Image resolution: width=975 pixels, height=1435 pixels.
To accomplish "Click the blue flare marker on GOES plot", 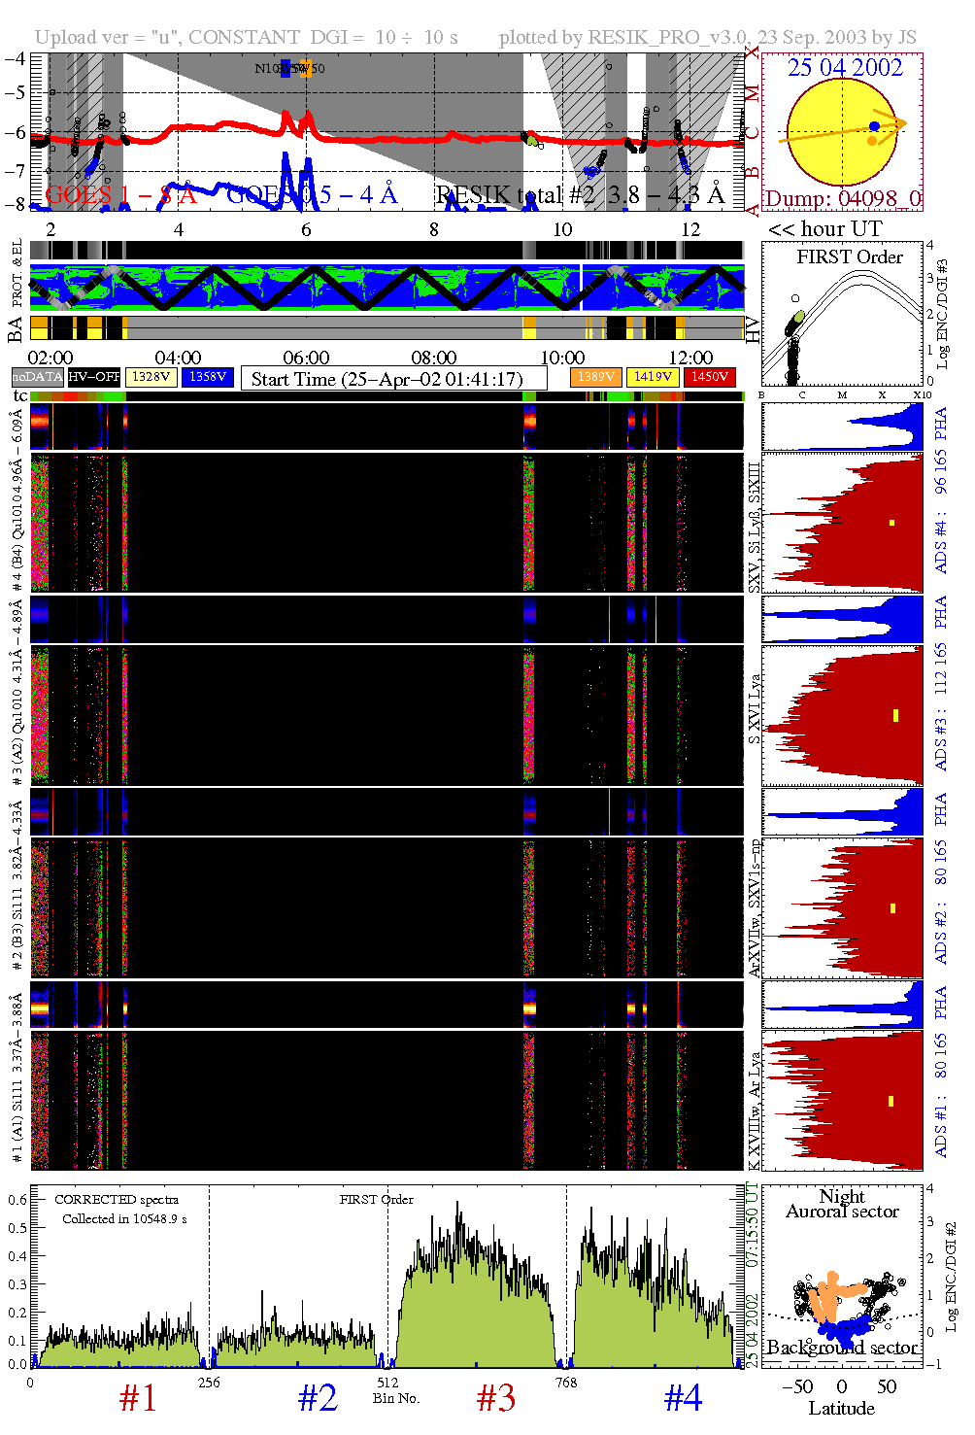I will [x=286, y=68].
